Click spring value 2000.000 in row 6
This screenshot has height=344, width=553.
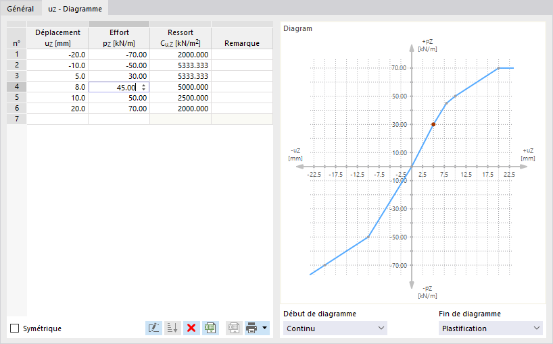pos(181,109)
